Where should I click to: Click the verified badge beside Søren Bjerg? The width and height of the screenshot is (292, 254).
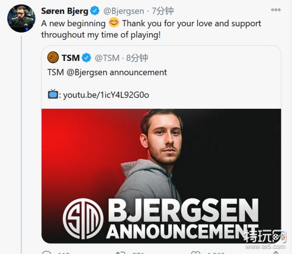95,11
